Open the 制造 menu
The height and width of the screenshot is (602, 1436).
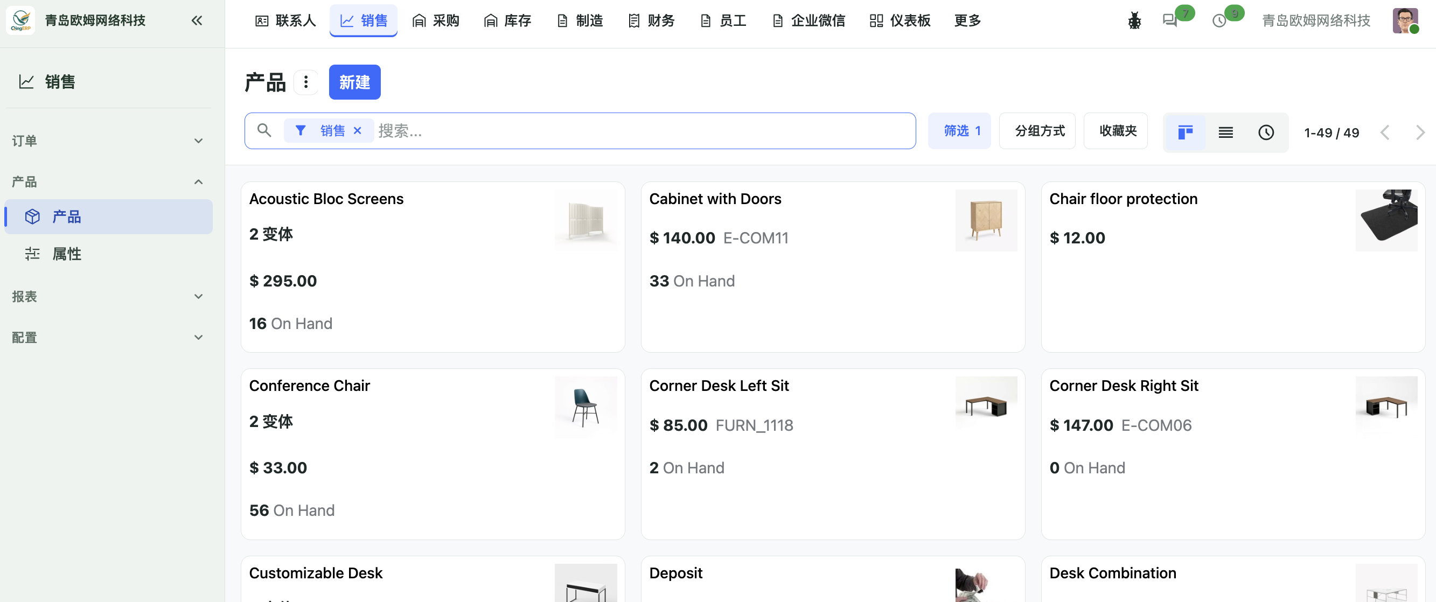[x=580, y=20]
